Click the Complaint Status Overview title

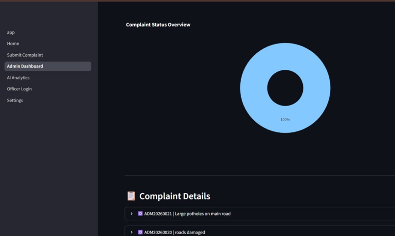158,24
